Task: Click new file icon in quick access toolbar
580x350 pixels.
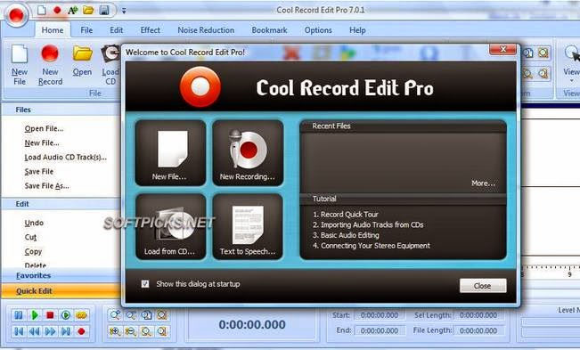Action: coord(42,11)
